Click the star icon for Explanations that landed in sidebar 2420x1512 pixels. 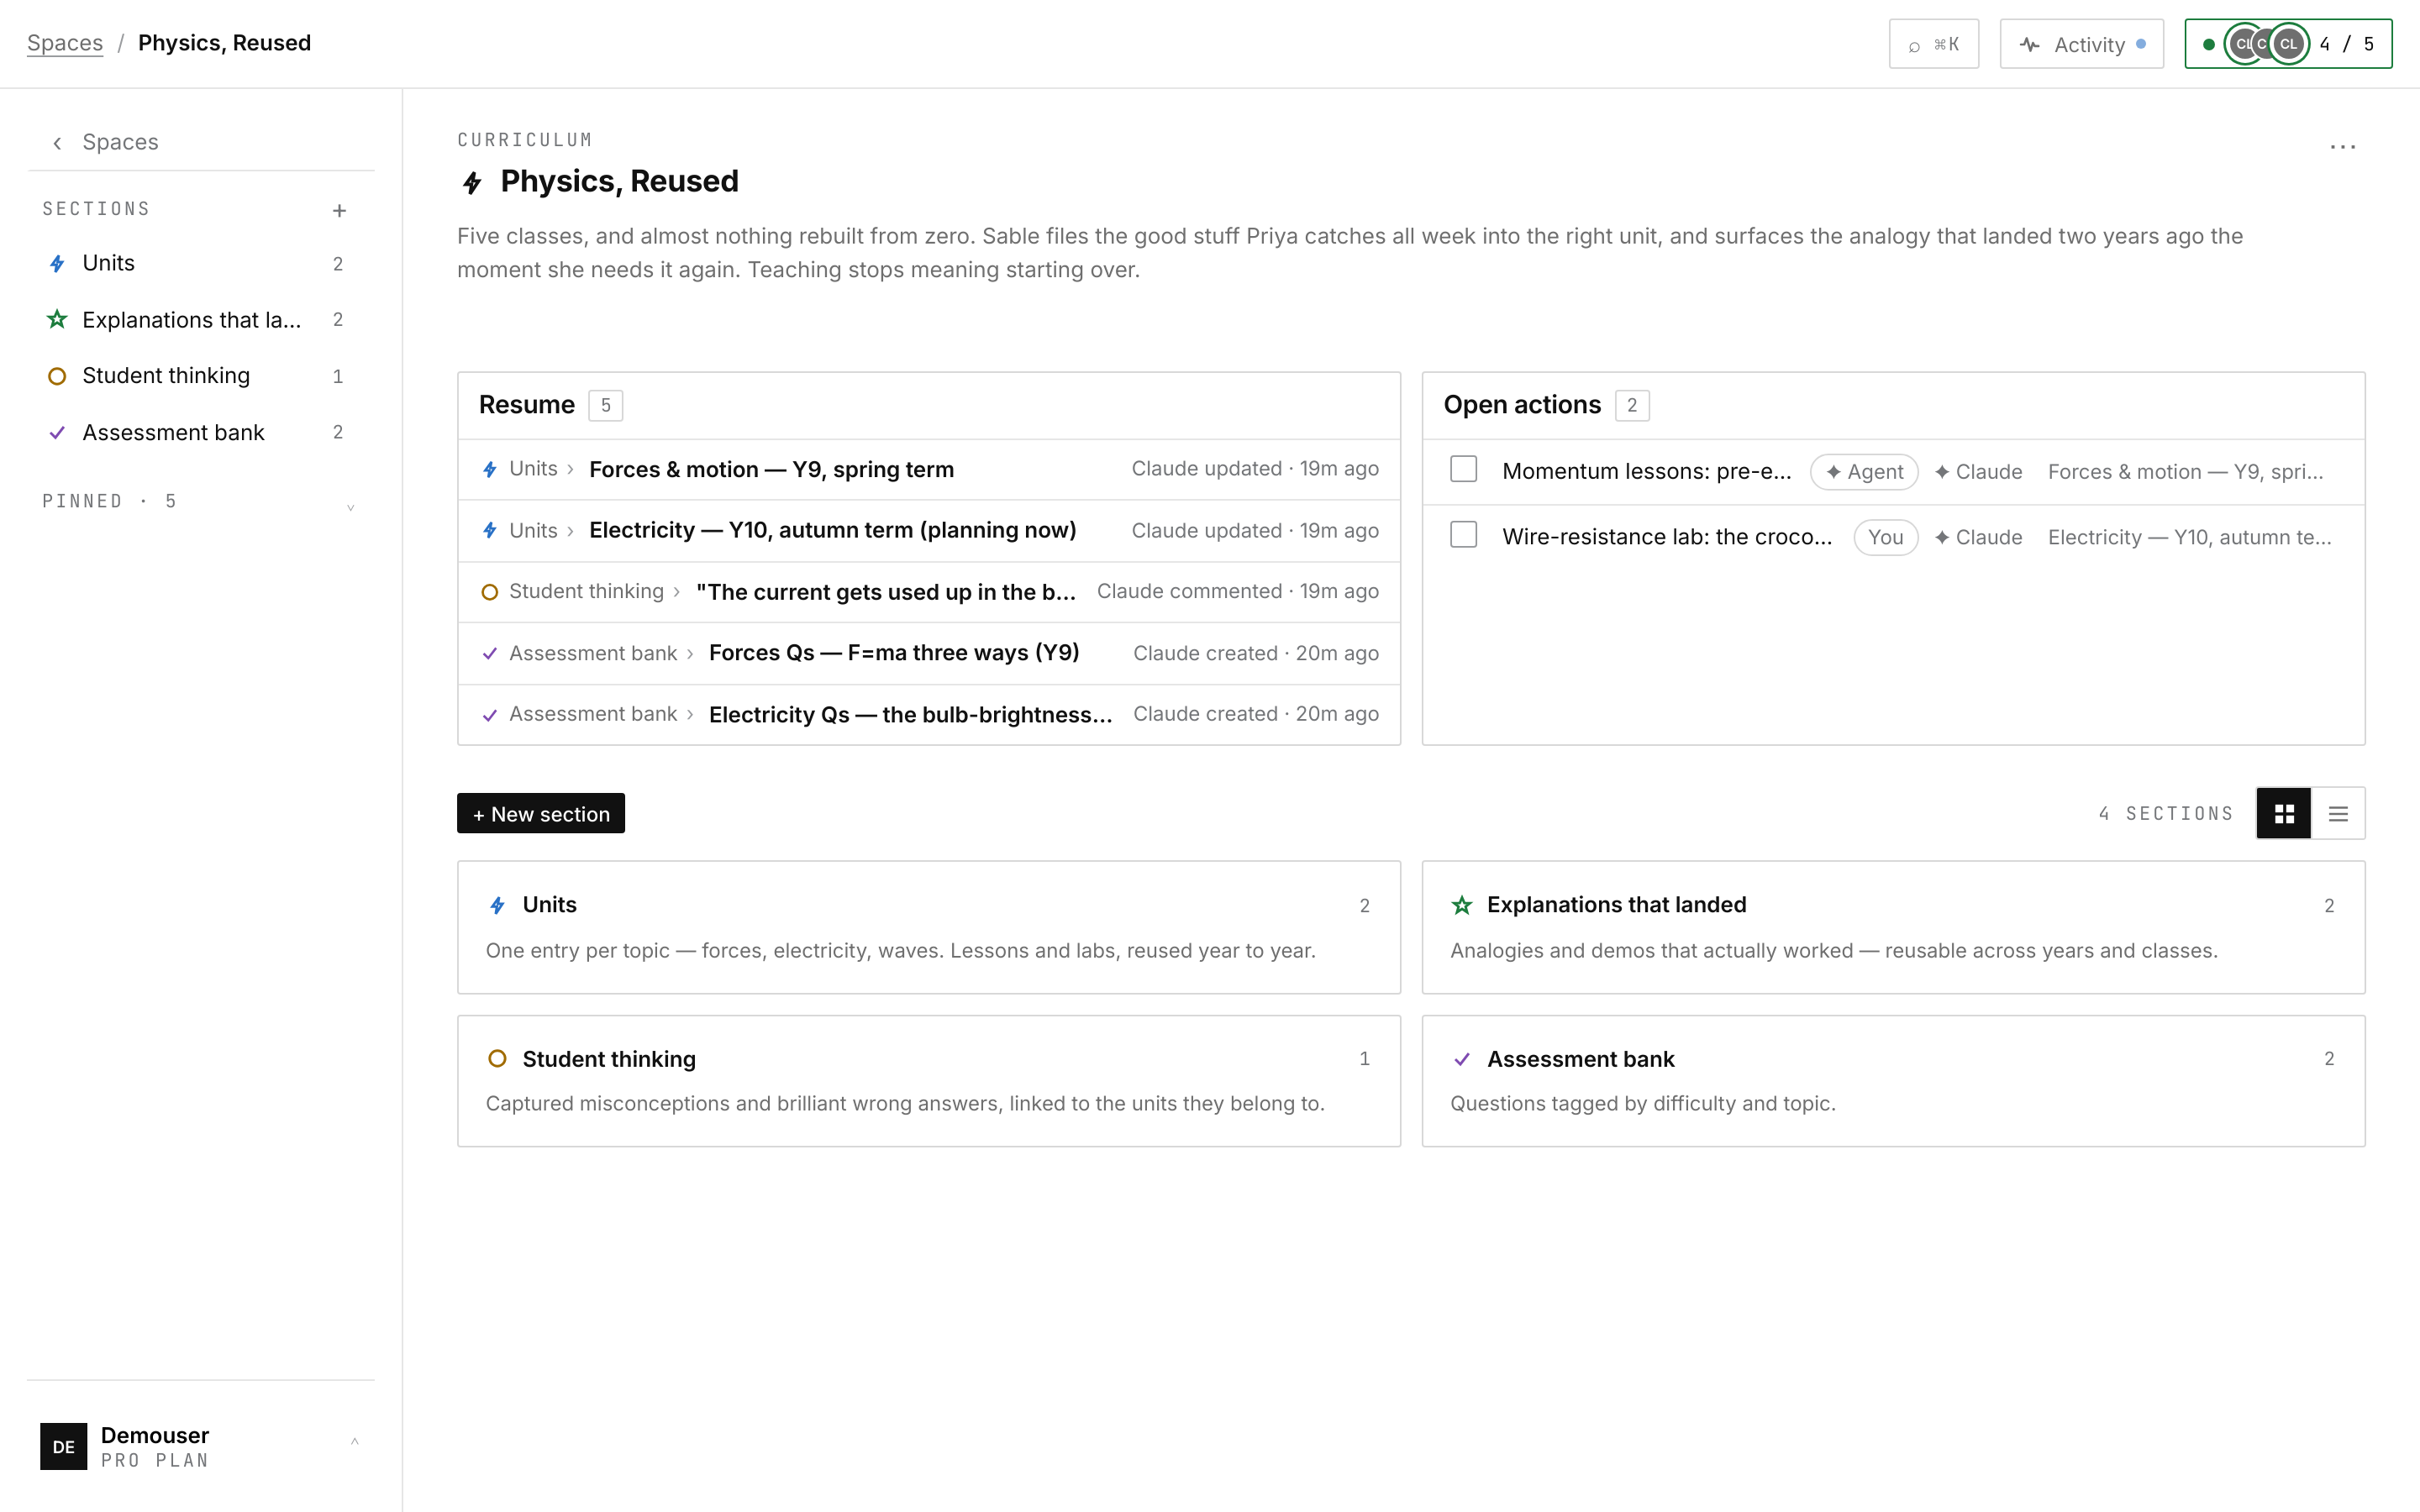pyautogui.click(x=57, y=320)
